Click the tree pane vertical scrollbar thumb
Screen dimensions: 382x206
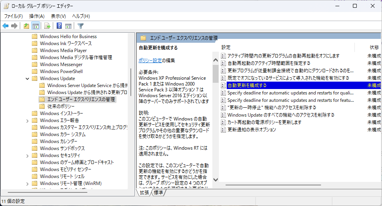(131, 82)
